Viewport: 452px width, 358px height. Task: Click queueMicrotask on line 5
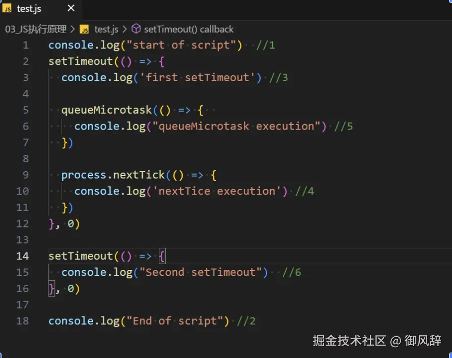click(x=106, y=110)
